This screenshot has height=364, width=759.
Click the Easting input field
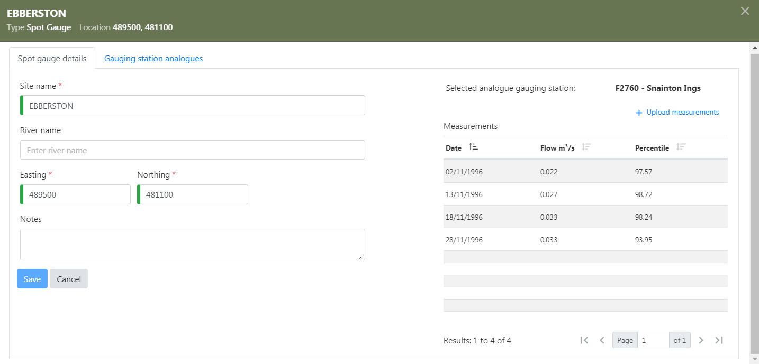(x=76, y=194)
